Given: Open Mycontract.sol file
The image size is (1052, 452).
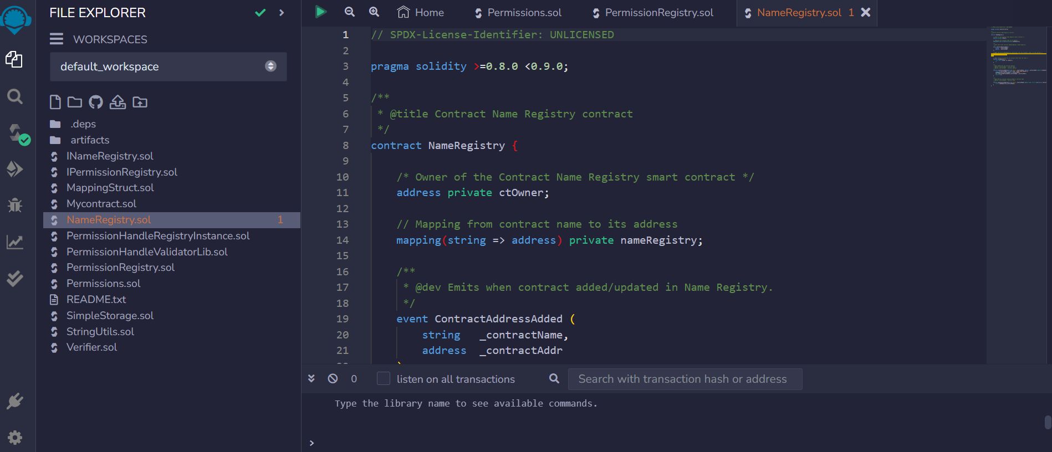Looking at the screenshot, I should click(101, 204).
